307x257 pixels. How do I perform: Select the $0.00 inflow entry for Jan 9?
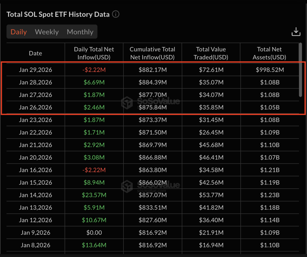94,232
